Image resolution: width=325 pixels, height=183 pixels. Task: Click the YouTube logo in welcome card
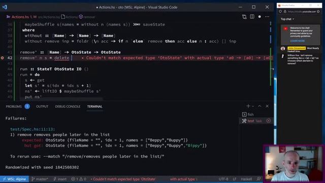click(x=285, y=28)
